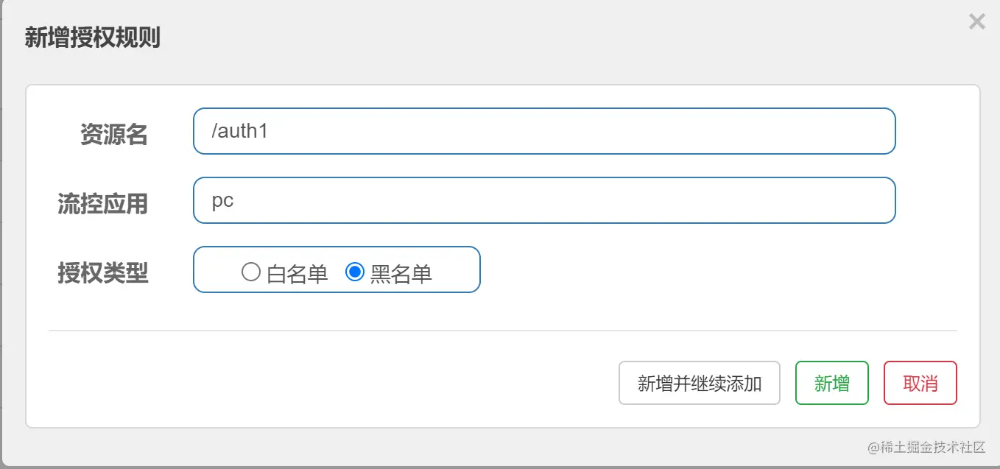Click inside the authorization type field group

[x=336, y=270]
